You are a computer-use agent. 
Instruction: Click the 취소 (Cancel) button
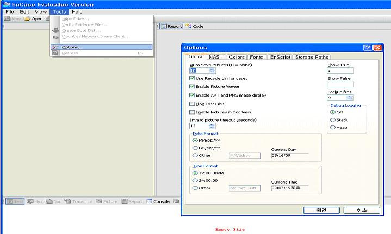[x=362, y=210]
